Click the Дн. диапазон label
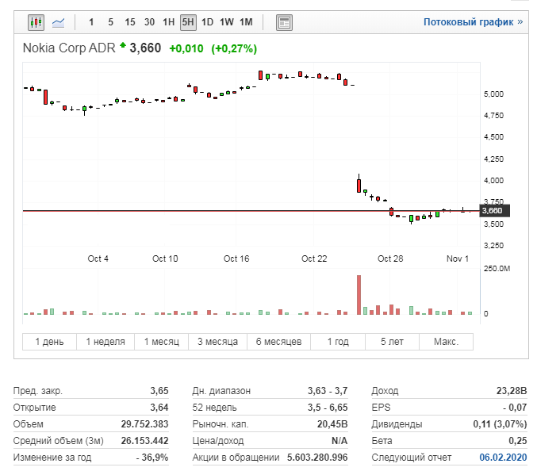537x475 pixels. coord(221,391)
